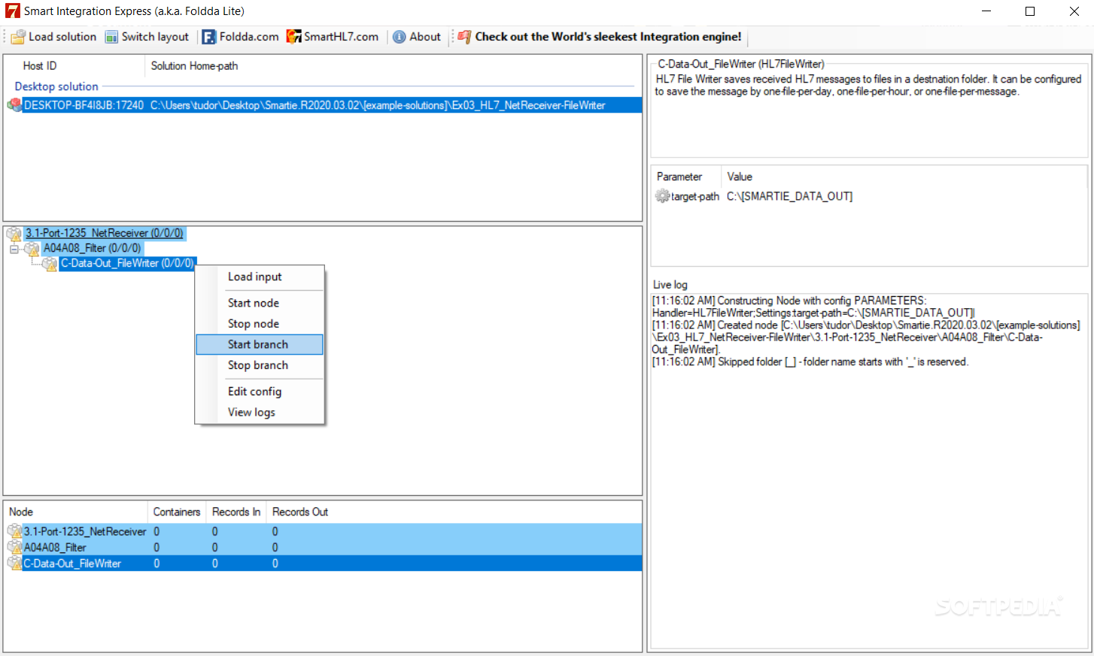
Task: Click the DESKTOP-BF4I8JB host row icon
Action: (x=15, y=105)
